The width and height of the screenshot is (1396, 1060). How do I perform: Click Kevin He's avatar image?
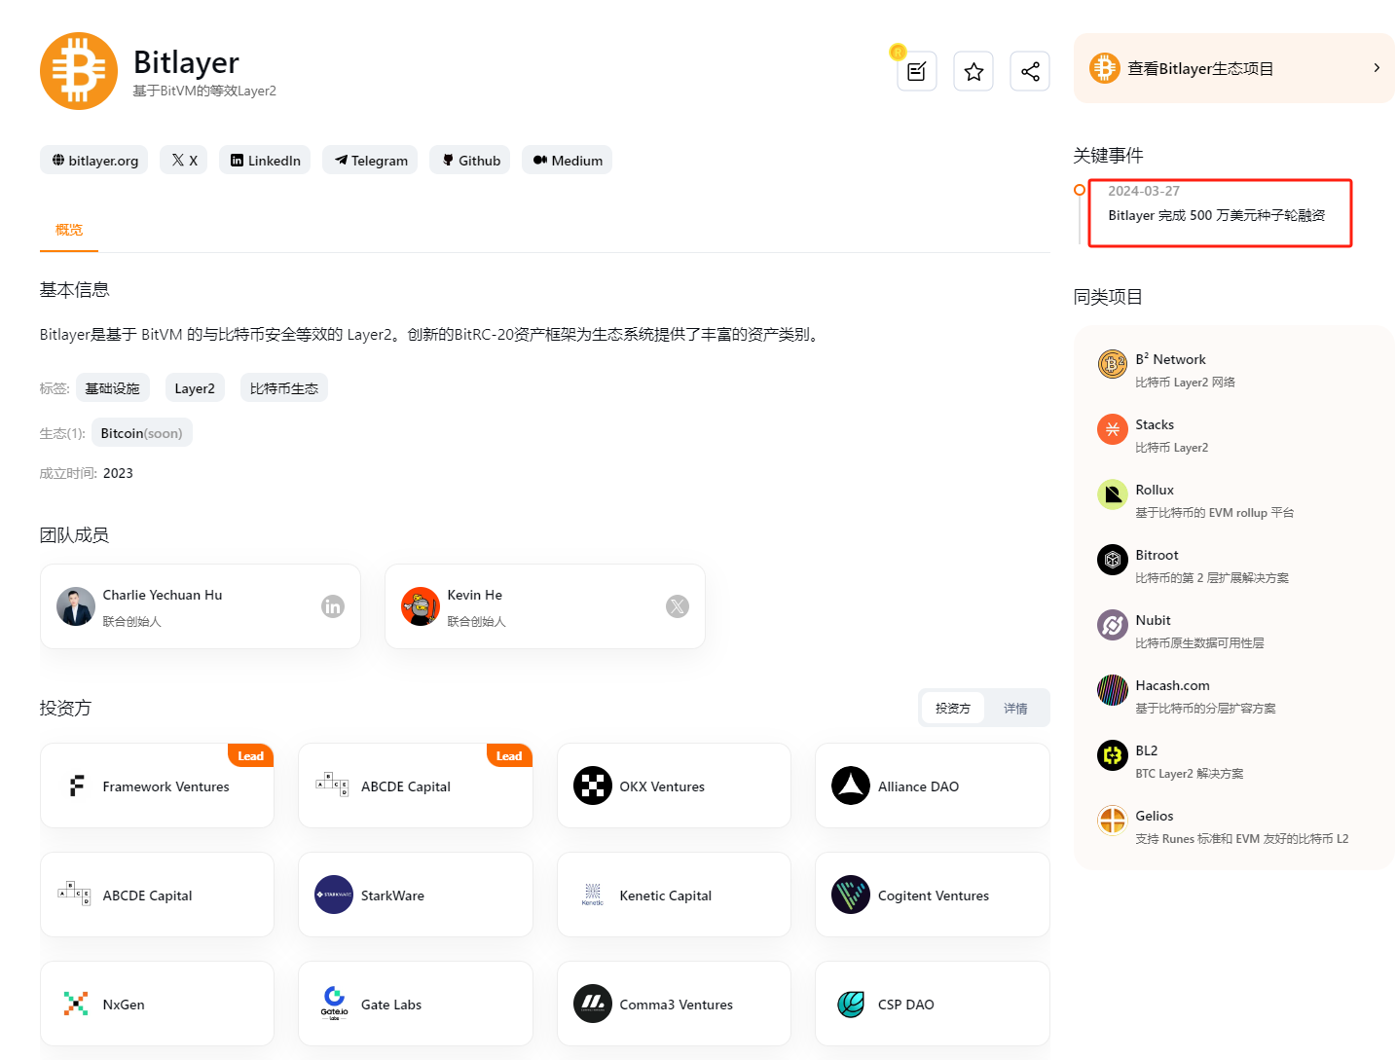point(421,606)
